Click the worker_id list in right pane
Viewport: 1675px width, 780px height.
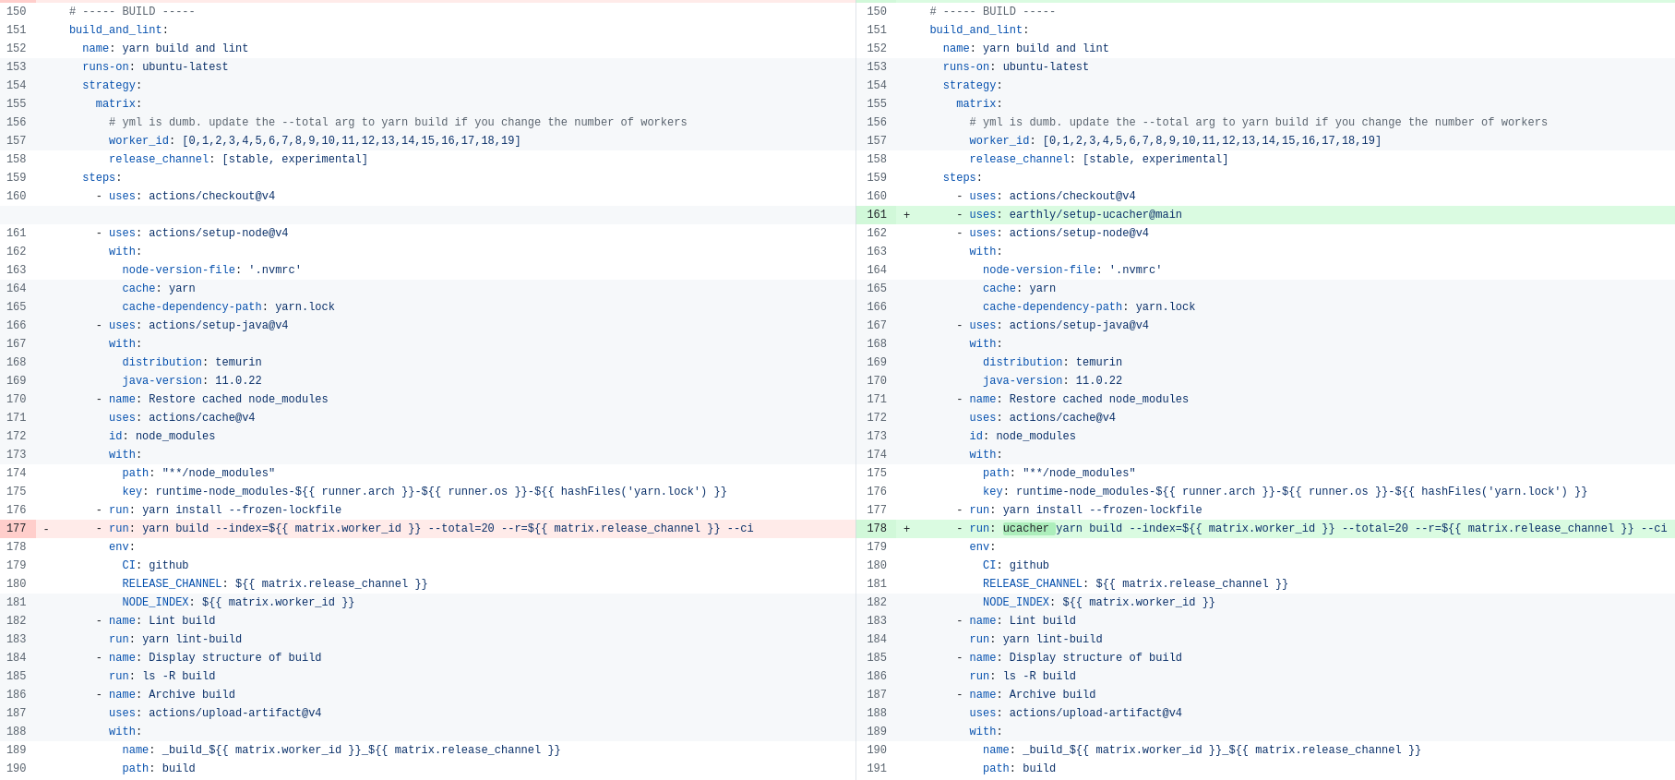[x=1176, y=140]
